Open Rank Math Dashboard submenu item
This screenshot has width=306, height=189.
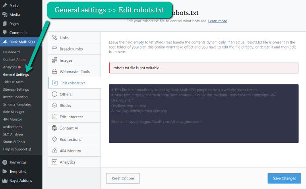(11, 52)
